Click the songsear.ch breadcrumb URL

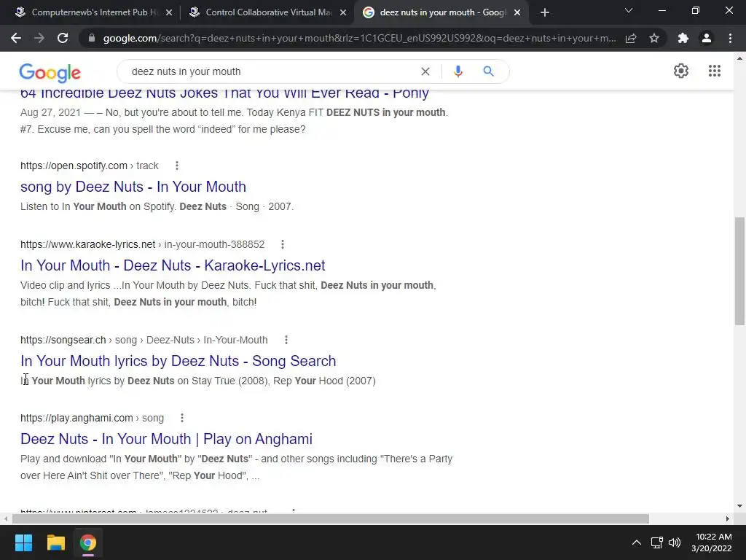point(144,340)
